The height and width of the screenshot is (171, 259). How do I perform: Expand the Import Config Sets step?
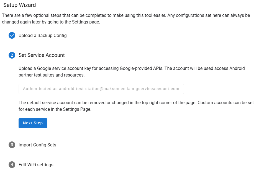pos(37,145)
